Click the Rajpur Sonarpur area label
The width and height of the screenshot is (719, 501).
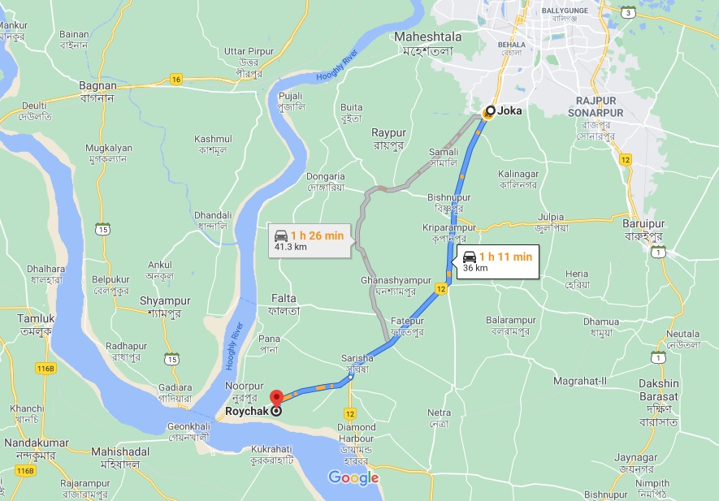click(x=596, y=107)
